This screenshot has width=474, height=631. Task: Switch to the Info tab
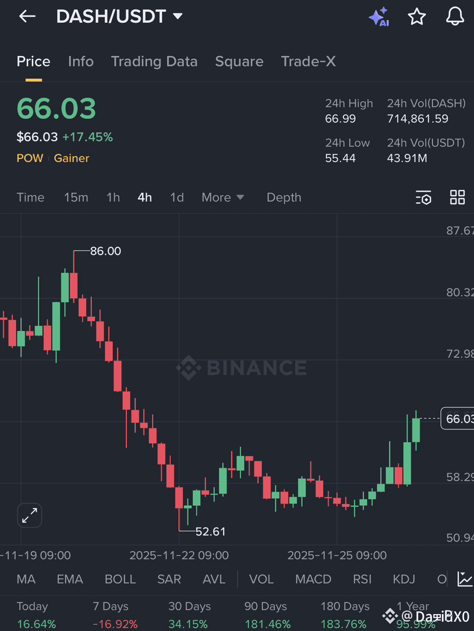[x=81, y=62]
